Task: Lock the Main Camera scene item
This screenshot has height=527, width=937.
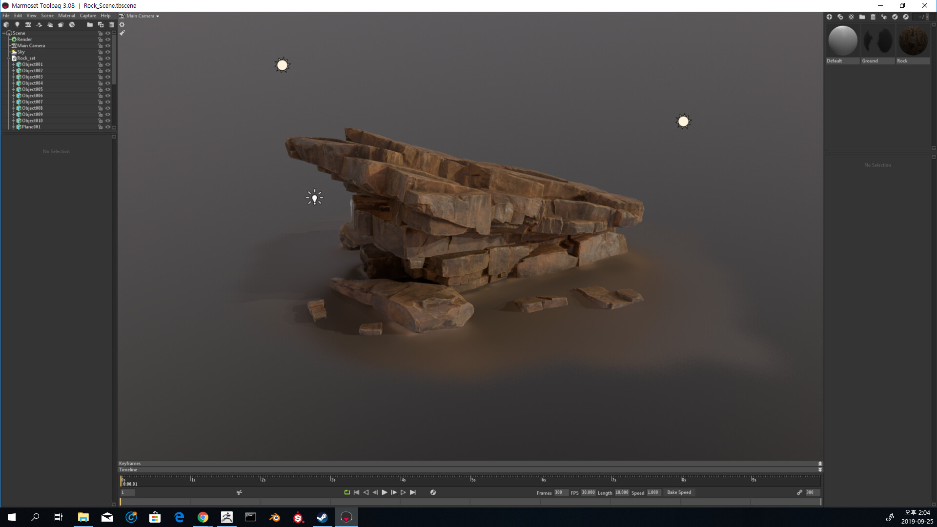Action: coord(101,46)
